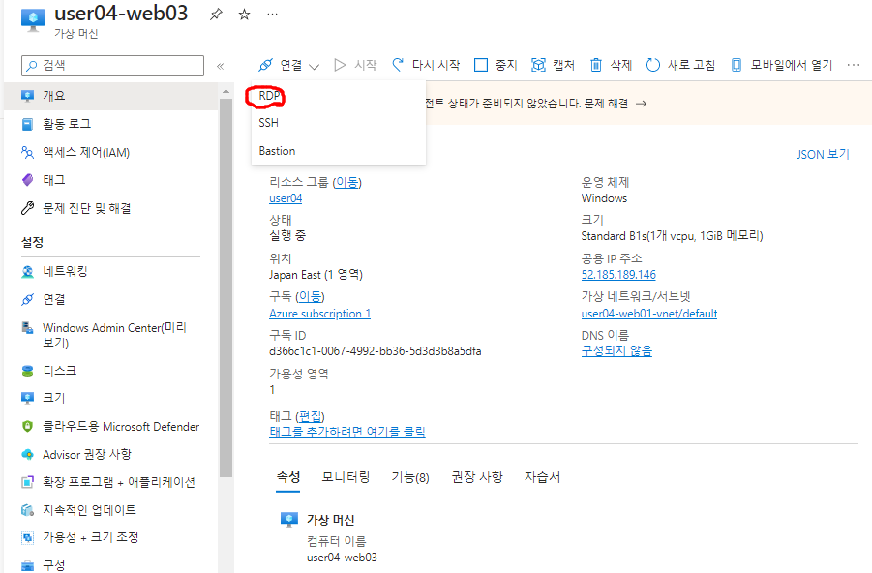The image size is (872, 573).
Task: Switch to 자습서 tutorials tab
Action: point(542,477)
